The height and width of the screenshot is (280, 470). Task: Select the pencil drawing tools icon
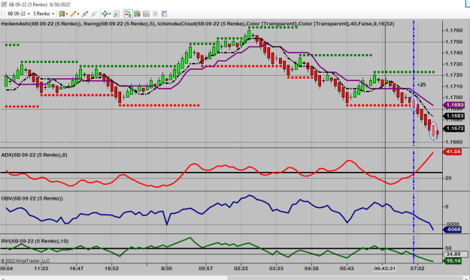point(73,14)
